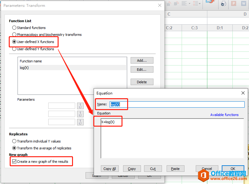Image resolution: width=249 pixels, height=184 pixels.
Task: Select Standard functions radio button
Action: [x=14, y=28]
